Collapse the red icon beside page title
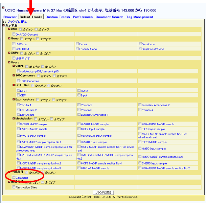 [3, 7]
